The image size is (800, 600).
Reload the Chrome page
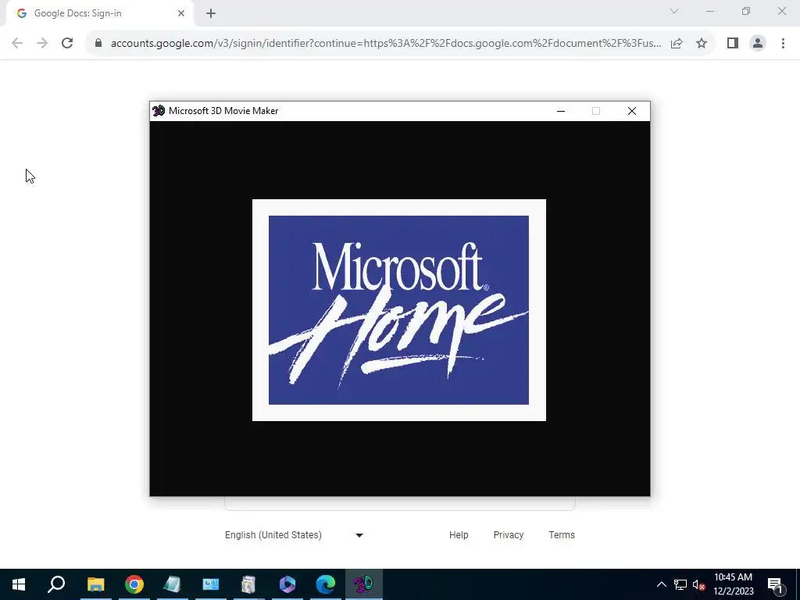pyautogui.click(x=67, y=43)
